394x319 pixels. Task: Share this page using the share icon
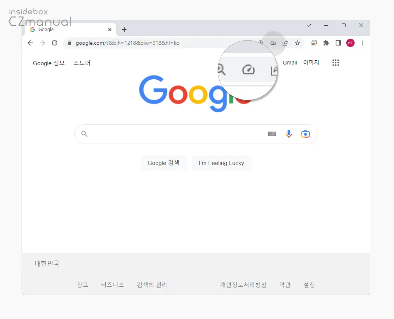click(285, 43)
